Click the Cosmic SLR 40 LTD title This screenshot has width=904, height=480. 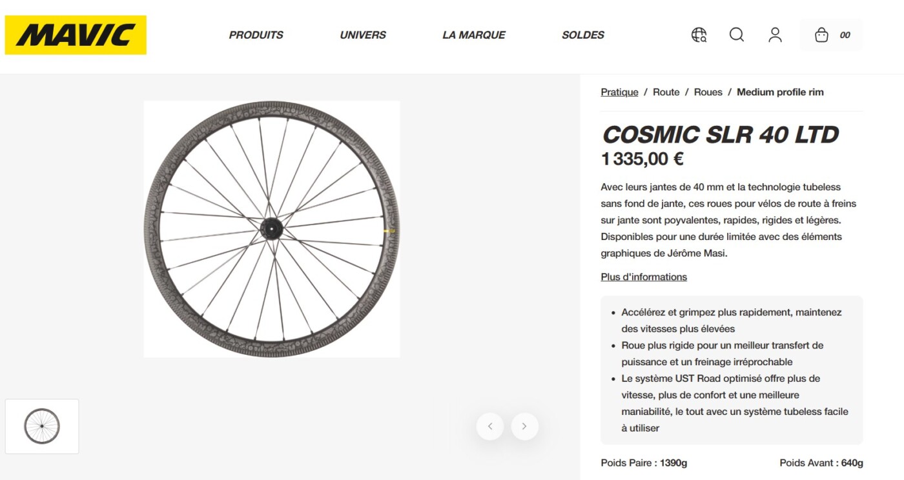[x=720, y=135]
